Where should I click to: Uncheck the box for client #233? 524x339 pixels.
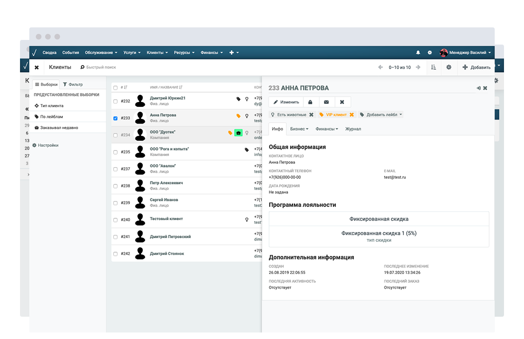coord(115,118)
